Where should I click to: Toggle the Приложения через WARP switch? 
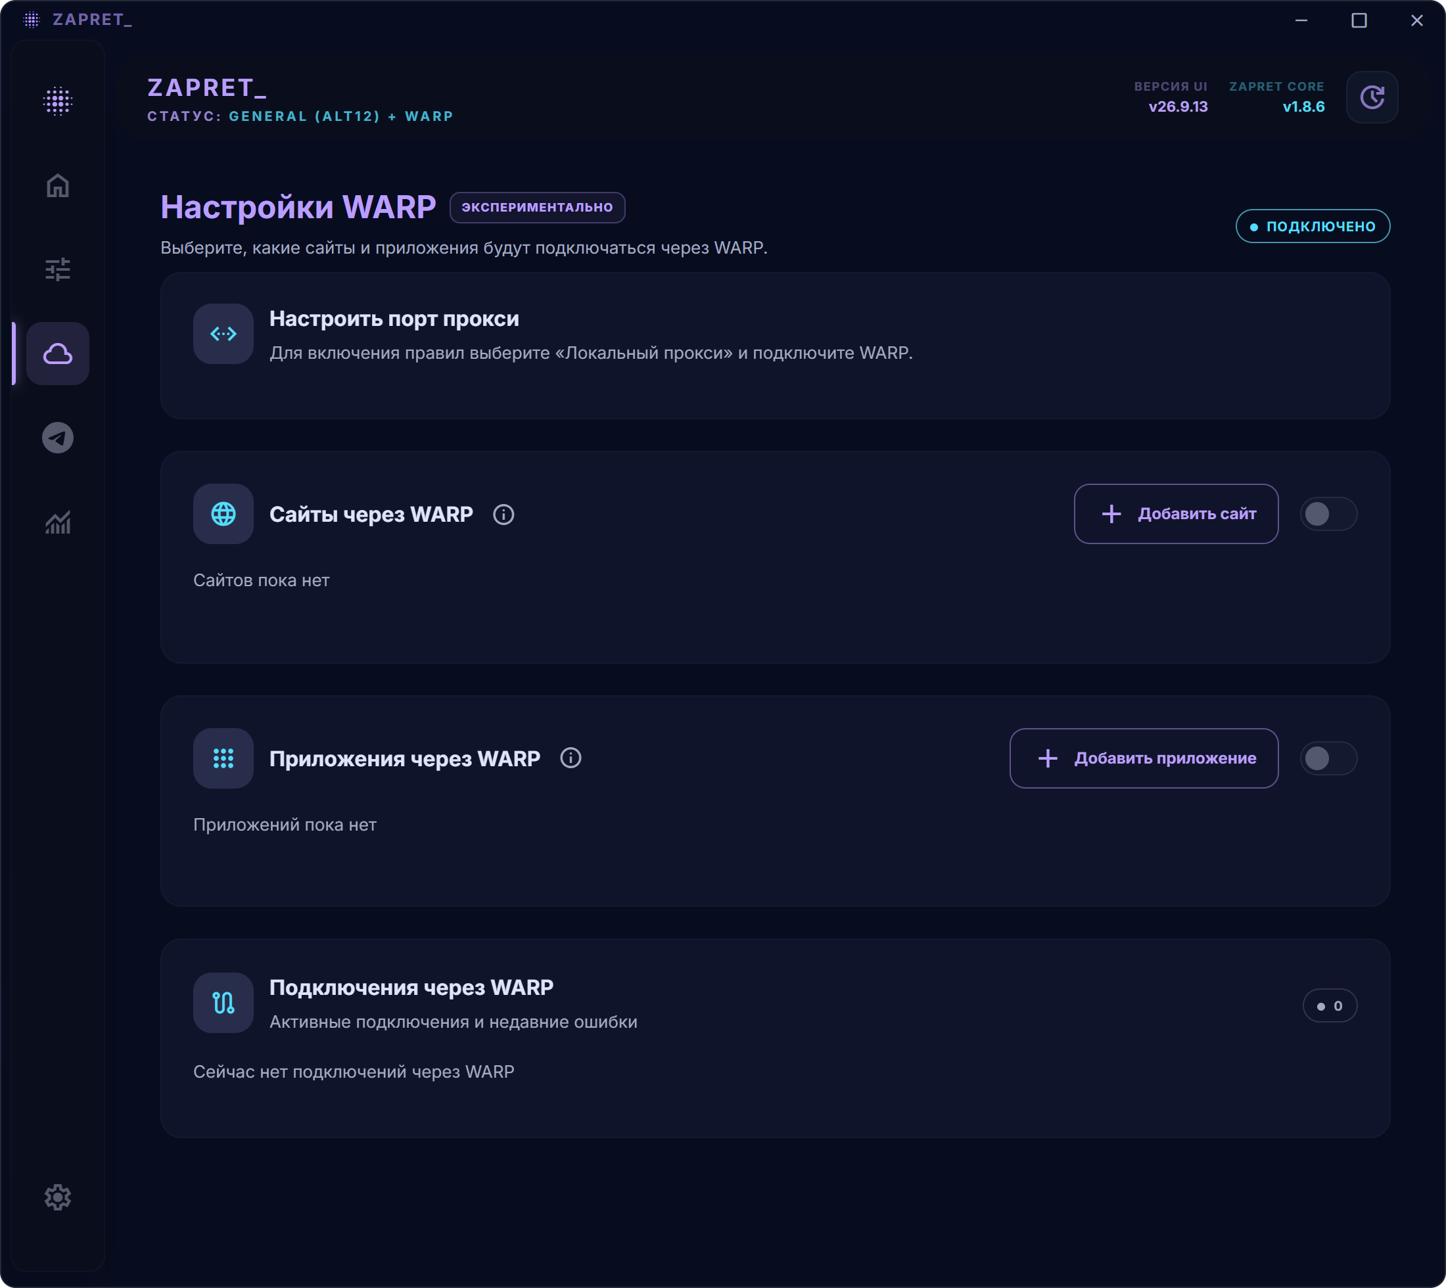click(1328, 758)
